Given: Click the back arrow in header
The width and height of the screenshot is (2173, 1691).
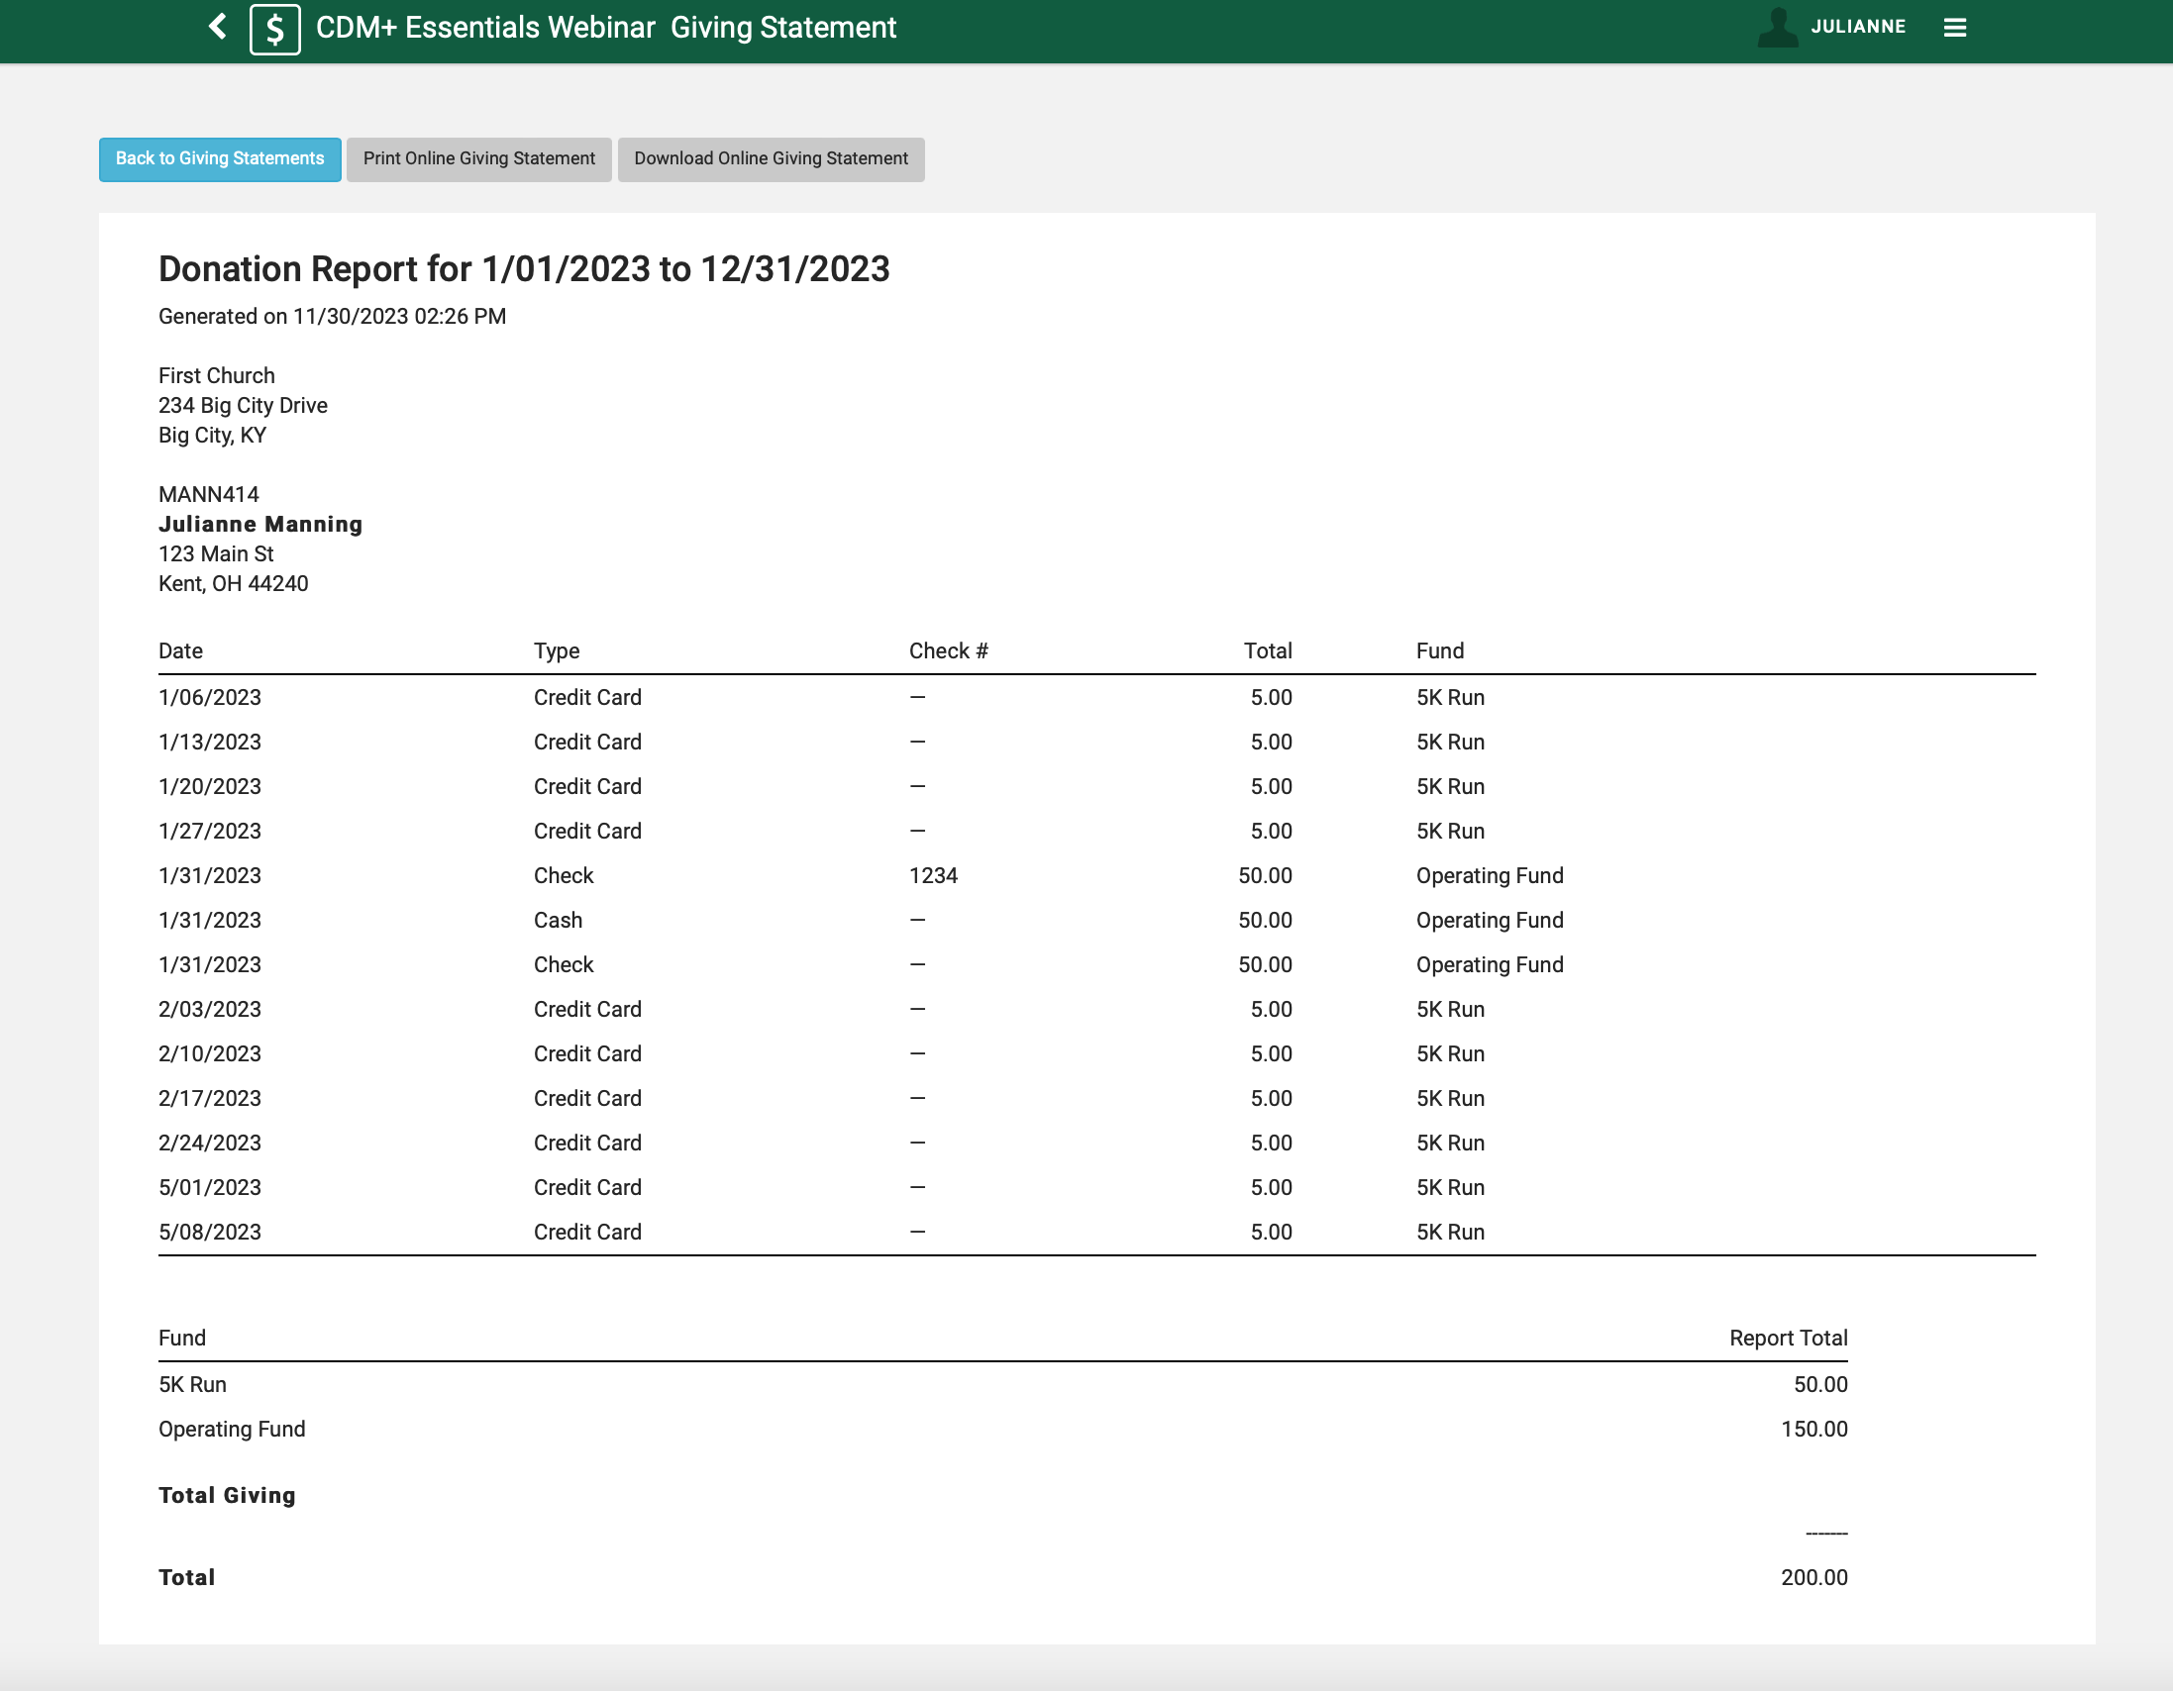Looking at the screenshot, I should click(x=218, y=27).
